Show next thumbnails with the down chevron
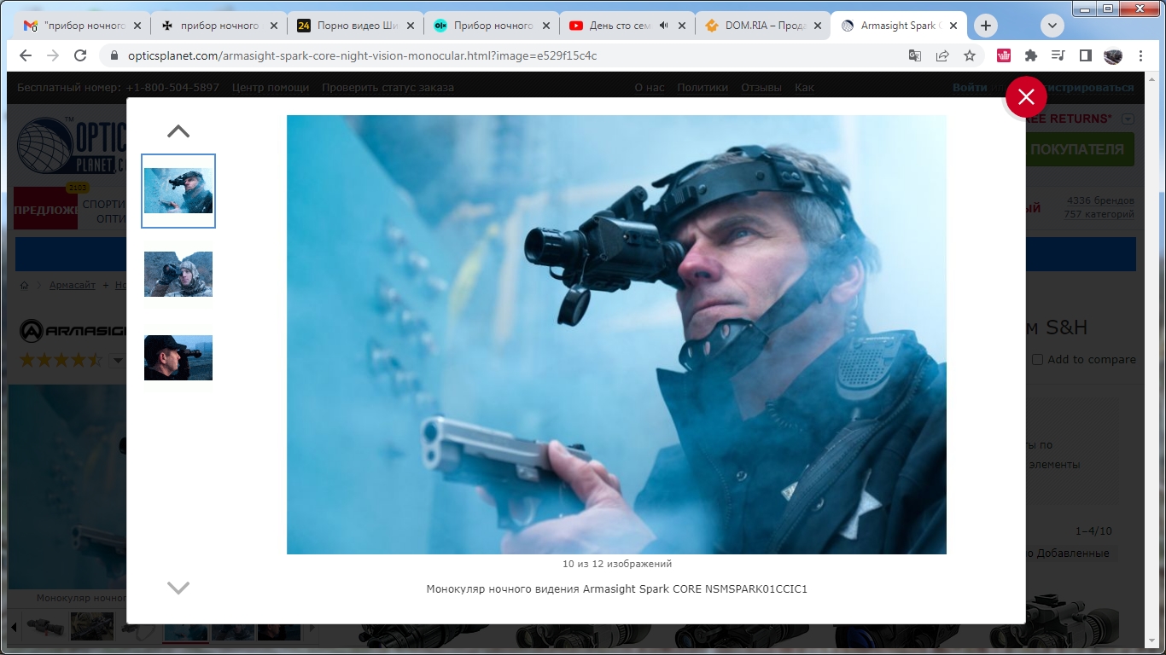The height and width of the screenshot is (655, 1166). pyautogui.click(x=178, y=588)
